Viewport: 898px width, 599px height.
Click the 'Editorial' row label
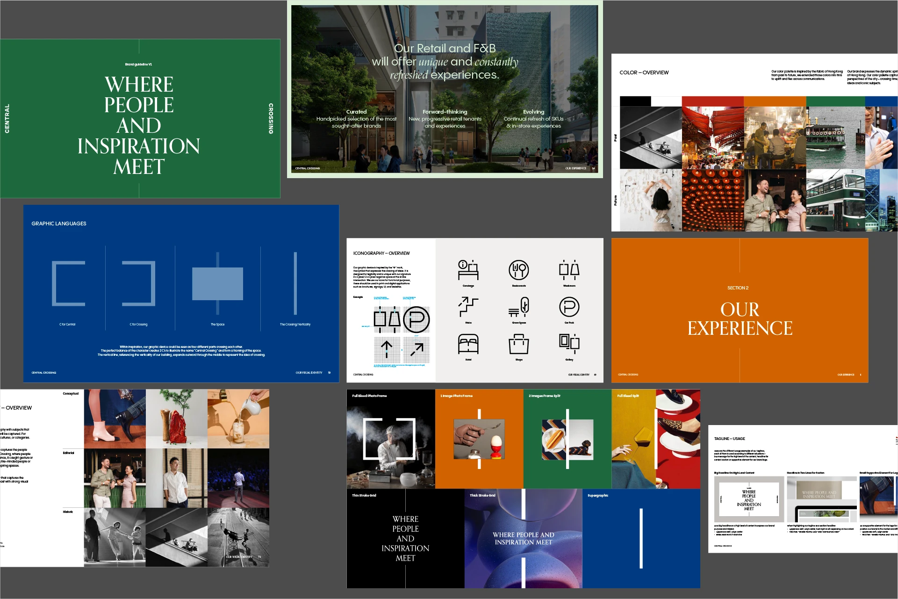(68, 453)
